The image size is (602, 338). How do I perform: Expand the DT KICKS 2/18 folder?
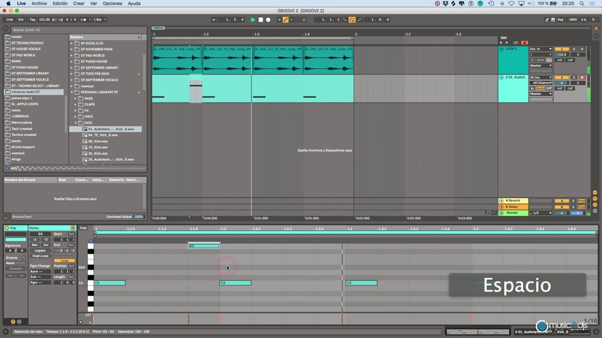[x=71, y=43]
